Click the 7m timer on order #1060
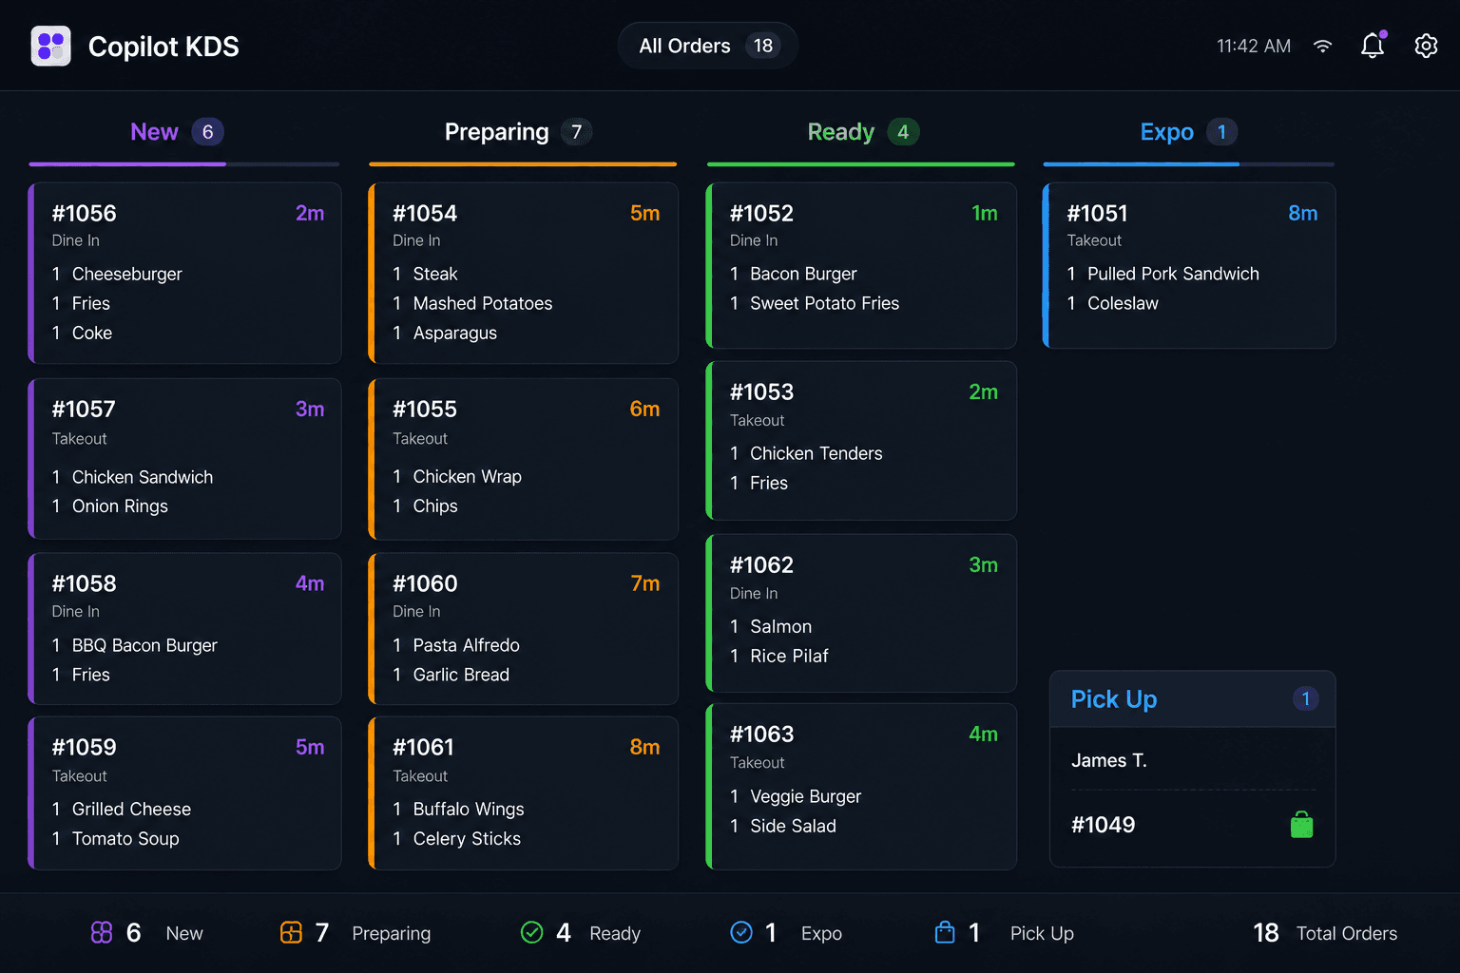Screen dimensions: 1460x973 pos(645,583)
